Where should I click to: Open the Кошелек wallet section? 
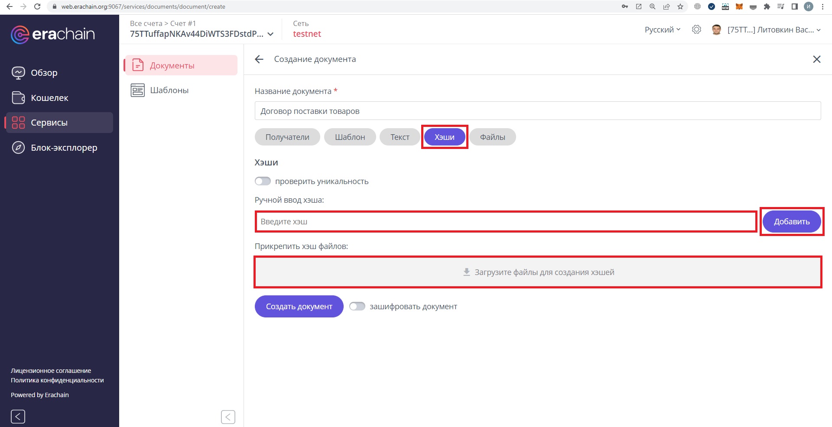(x=49, y=98)
